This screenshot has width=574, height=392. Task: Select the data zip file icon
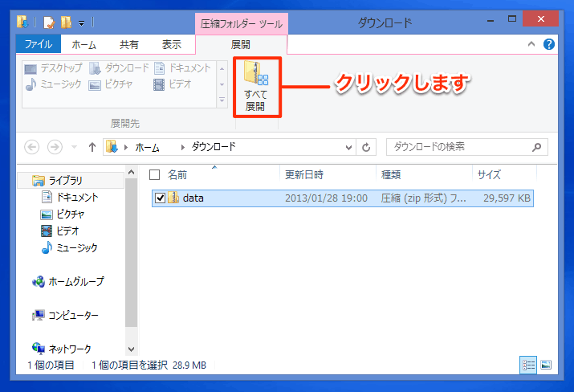(173, 198)
